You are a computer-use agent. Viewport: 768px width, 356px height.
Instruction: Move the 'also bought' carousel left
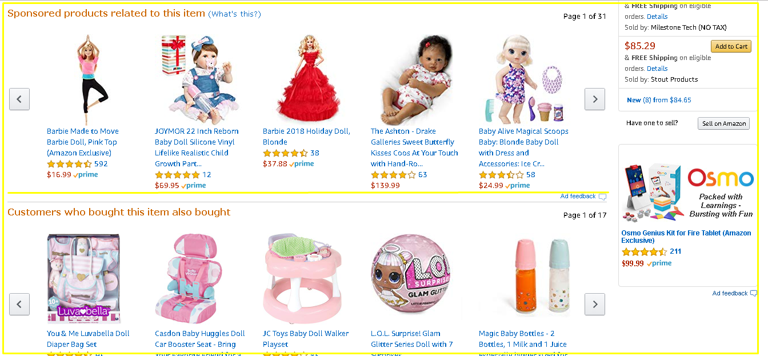[x=19, y=304]
